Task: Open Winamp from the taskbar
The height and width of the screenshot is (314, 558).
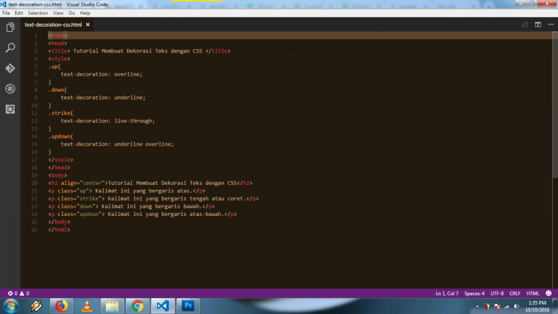Action: point(36,306)
